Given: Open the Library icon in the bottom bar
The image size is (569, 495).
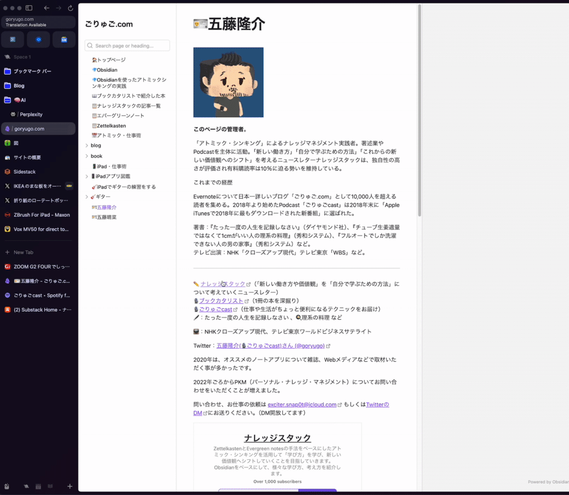Looking at the screenshot, I should (50, 486).
